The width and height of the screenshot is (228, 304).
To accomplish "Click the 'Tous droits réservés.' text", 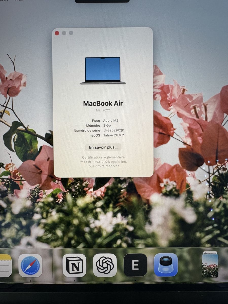I will coord(103,166).
